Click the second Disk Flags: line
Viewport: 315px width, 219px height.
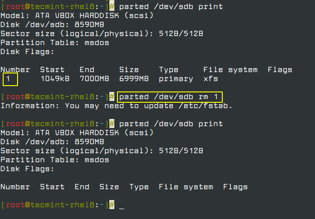coord(27,169)
